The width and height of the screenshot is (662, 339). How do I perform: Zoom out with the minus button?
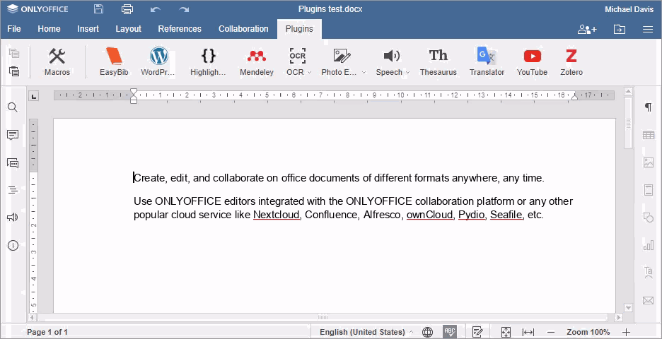552,332
